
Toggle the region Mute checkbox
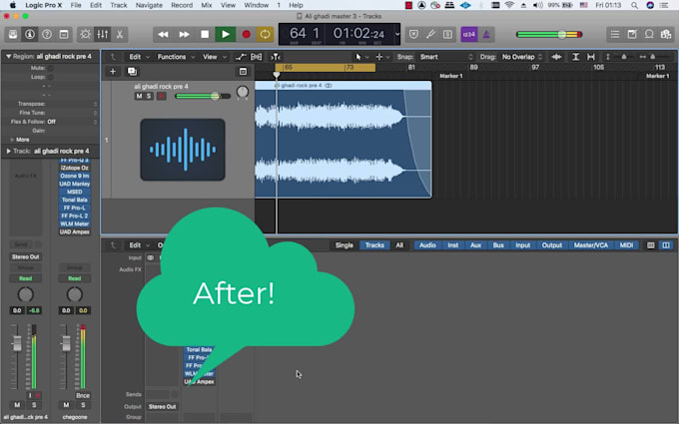tap(51, 68)
